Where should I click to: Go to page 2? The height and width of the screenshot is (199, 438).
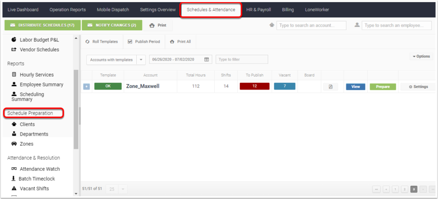coord(405,189)
